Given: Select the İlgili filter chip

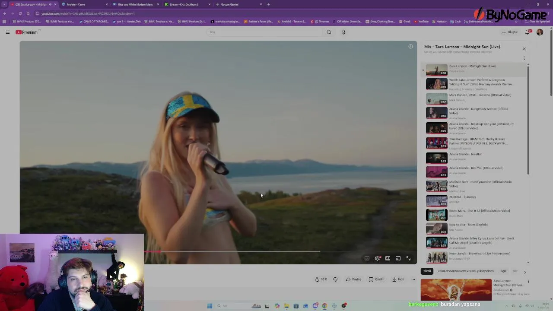Looking at the screenshot, I should pyautogui.click(x=503, y=271).
